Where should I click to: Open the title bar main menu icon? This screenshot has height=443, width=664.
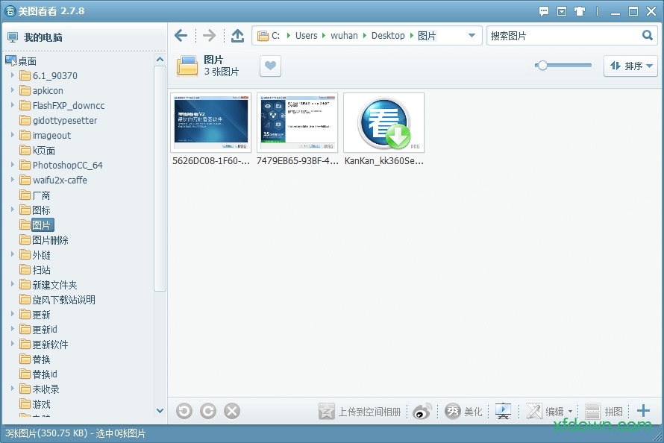562,11
